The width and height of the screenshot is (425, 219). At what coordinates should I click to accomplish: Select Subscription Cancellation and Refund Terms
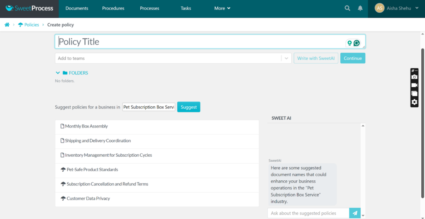(x=157, y=184)
